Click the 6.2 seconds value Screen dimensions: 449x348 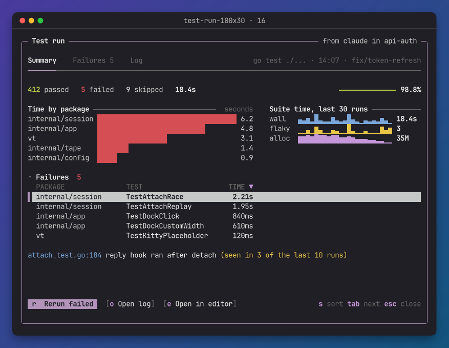247,119
